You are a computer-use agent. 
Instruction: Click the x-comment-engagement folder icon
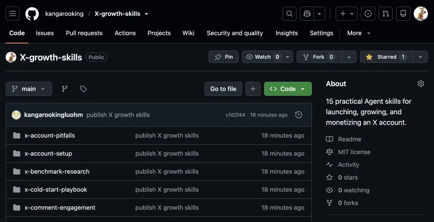point(16,208)
